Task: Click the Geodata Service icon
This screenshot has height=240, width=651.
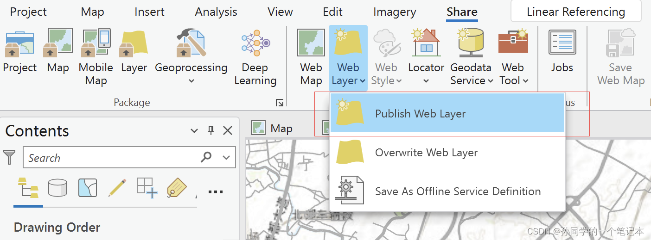Action: pyautogui.click(x=471, y=43)
